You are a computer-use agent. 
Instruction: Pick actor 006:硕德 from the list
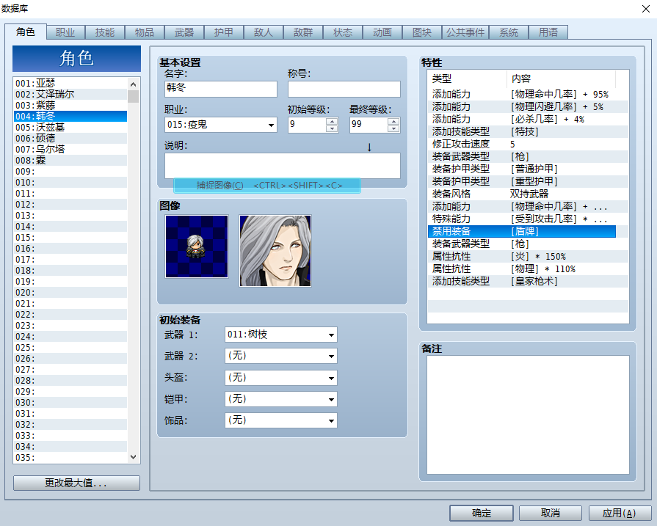click(70, 138)
